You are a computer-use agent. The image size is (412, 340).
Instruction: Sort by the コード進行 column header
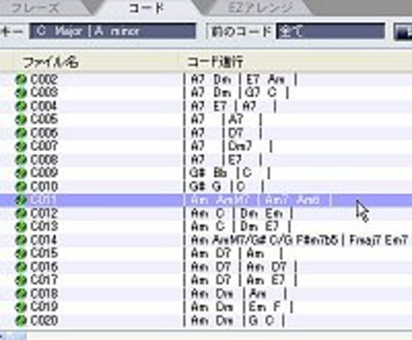[215, 62]
